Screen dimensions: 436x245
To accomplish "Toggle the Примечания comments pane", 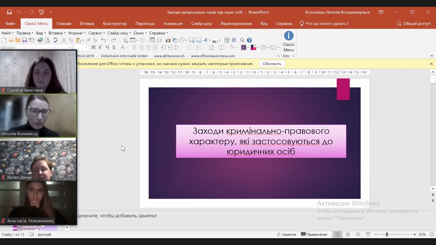I will point(314,234).
